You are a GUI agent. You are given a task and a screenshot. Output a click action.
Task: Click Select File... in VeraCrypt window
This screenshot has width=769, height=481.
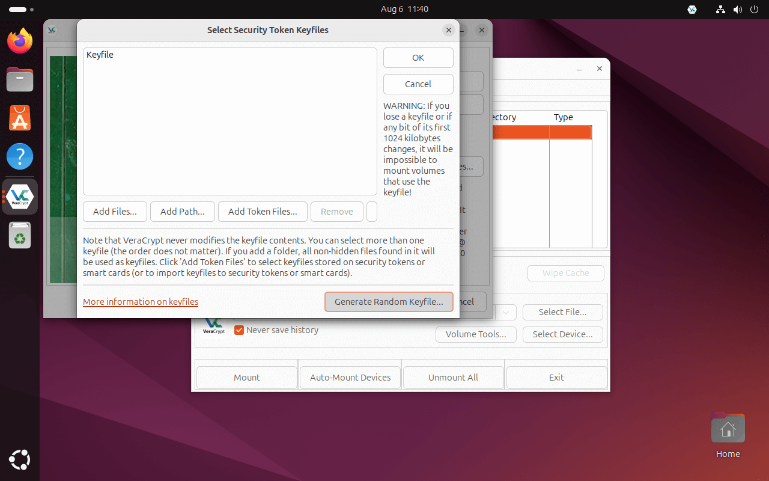(562, 312)
